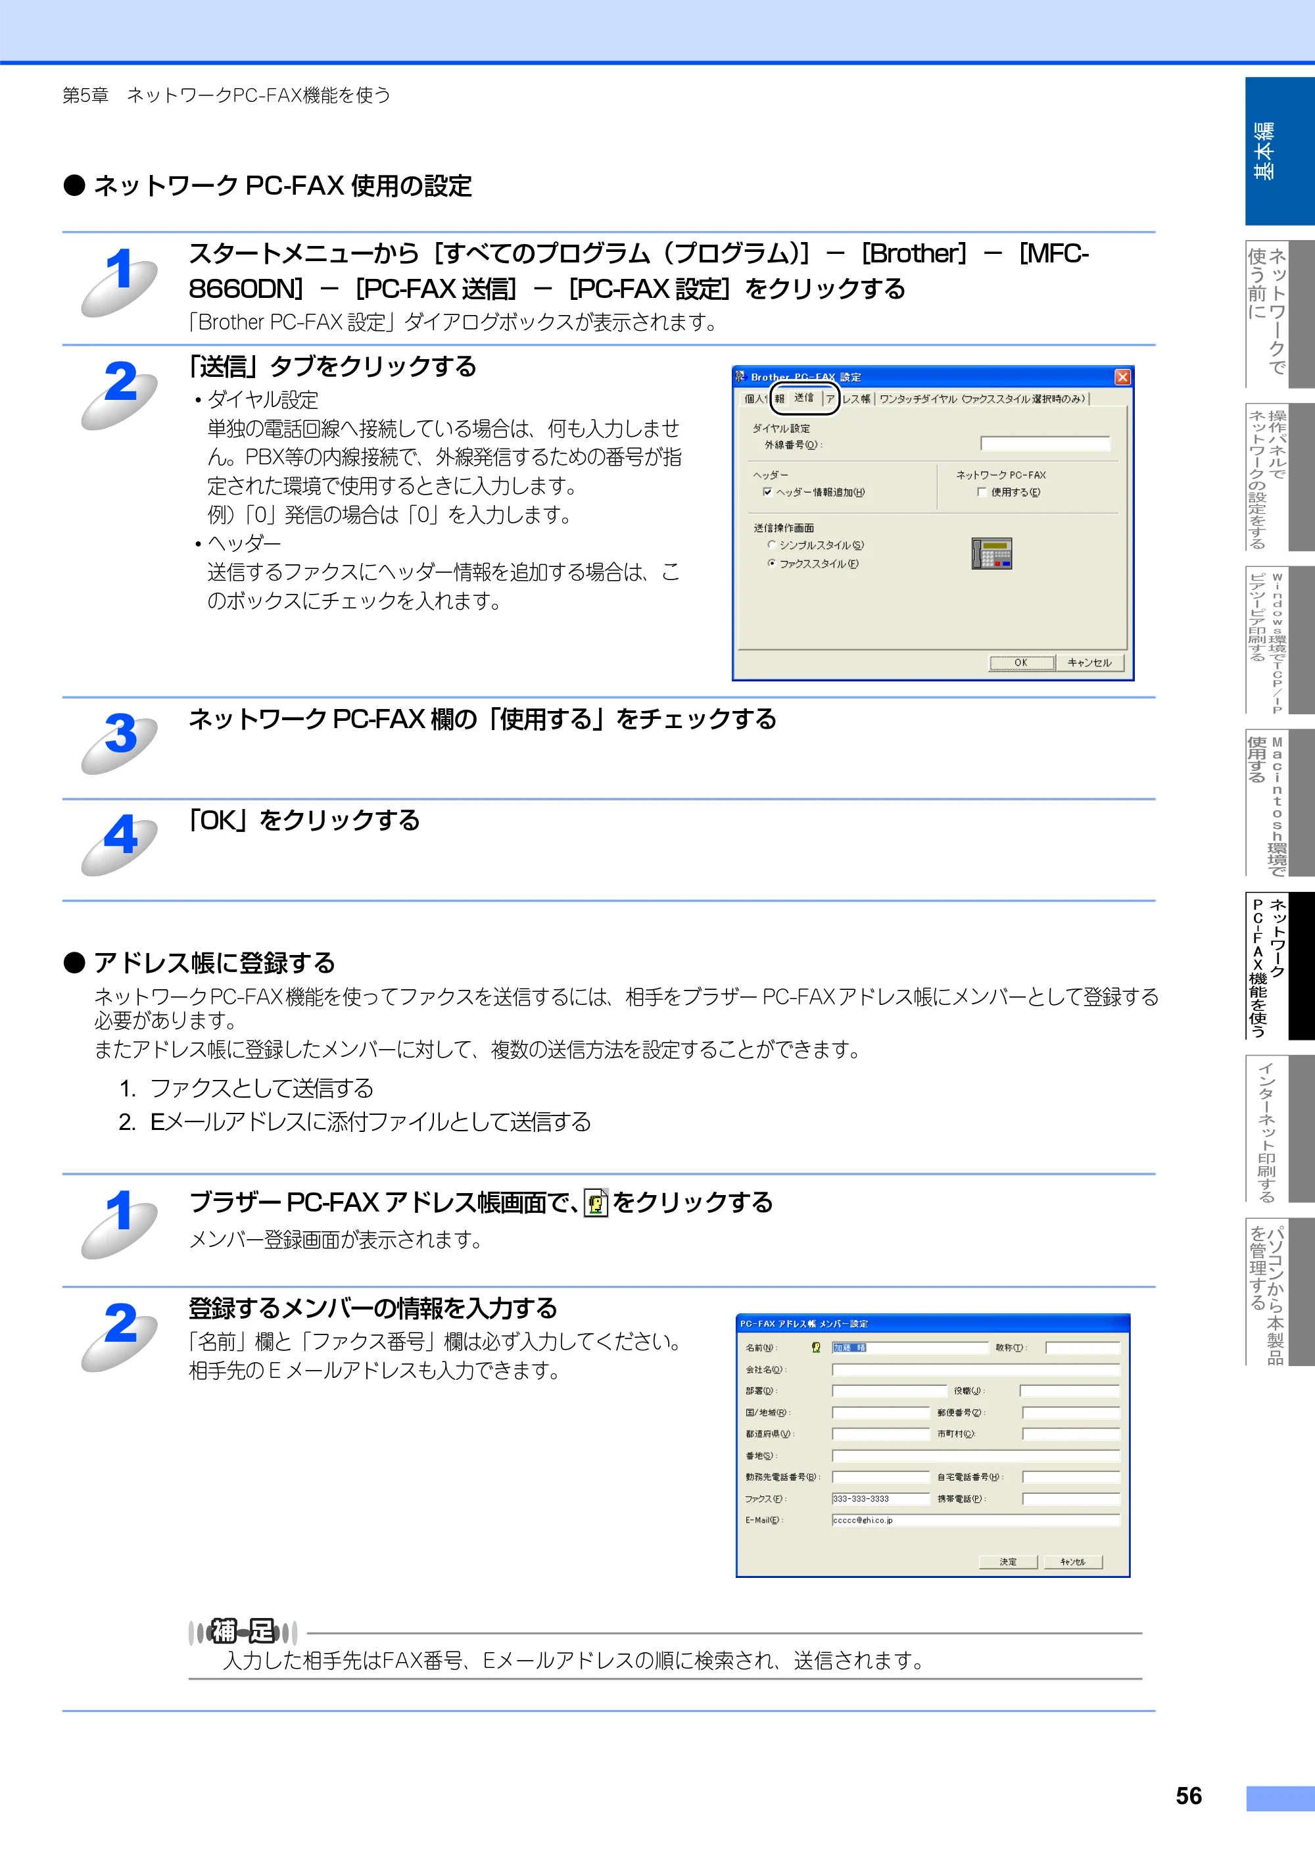The width and height of the screenshot is (1315, 1862).
Task: Click the 役職 input field
Action: [x=1069, y=1391]
